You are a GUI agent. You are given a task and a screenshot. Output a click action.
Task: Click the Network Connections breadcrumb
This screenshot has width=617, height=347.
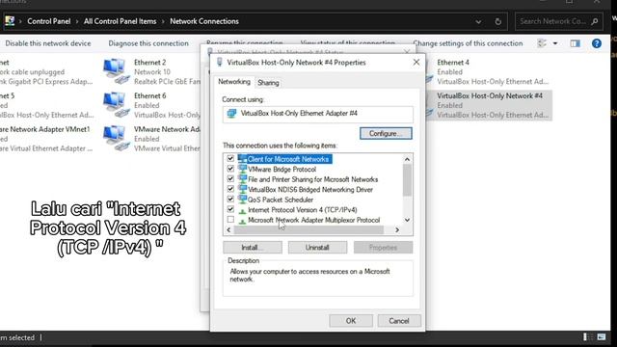[204, 21]
